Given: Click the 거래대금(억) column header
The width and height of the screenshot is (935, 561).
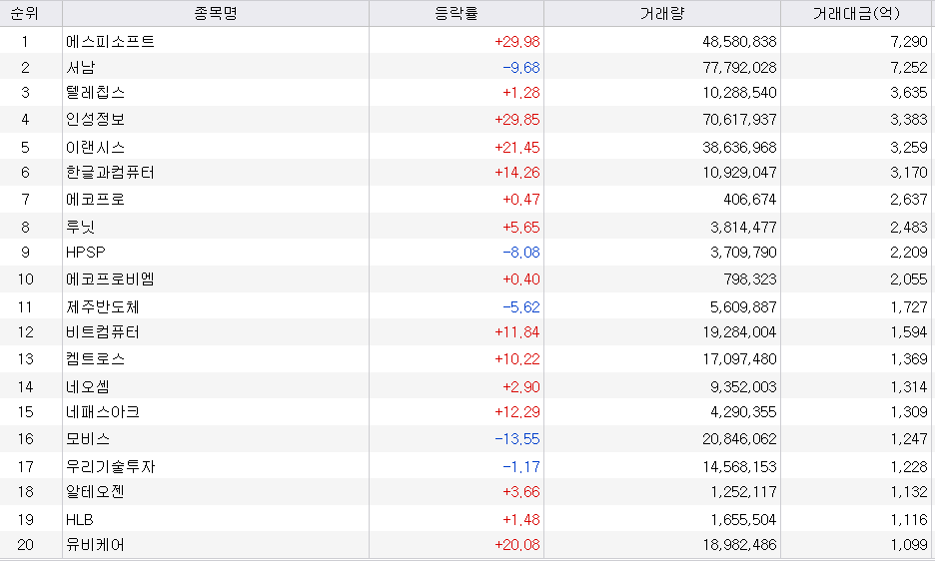Looking at the screenshot, I should pos(856,13).
